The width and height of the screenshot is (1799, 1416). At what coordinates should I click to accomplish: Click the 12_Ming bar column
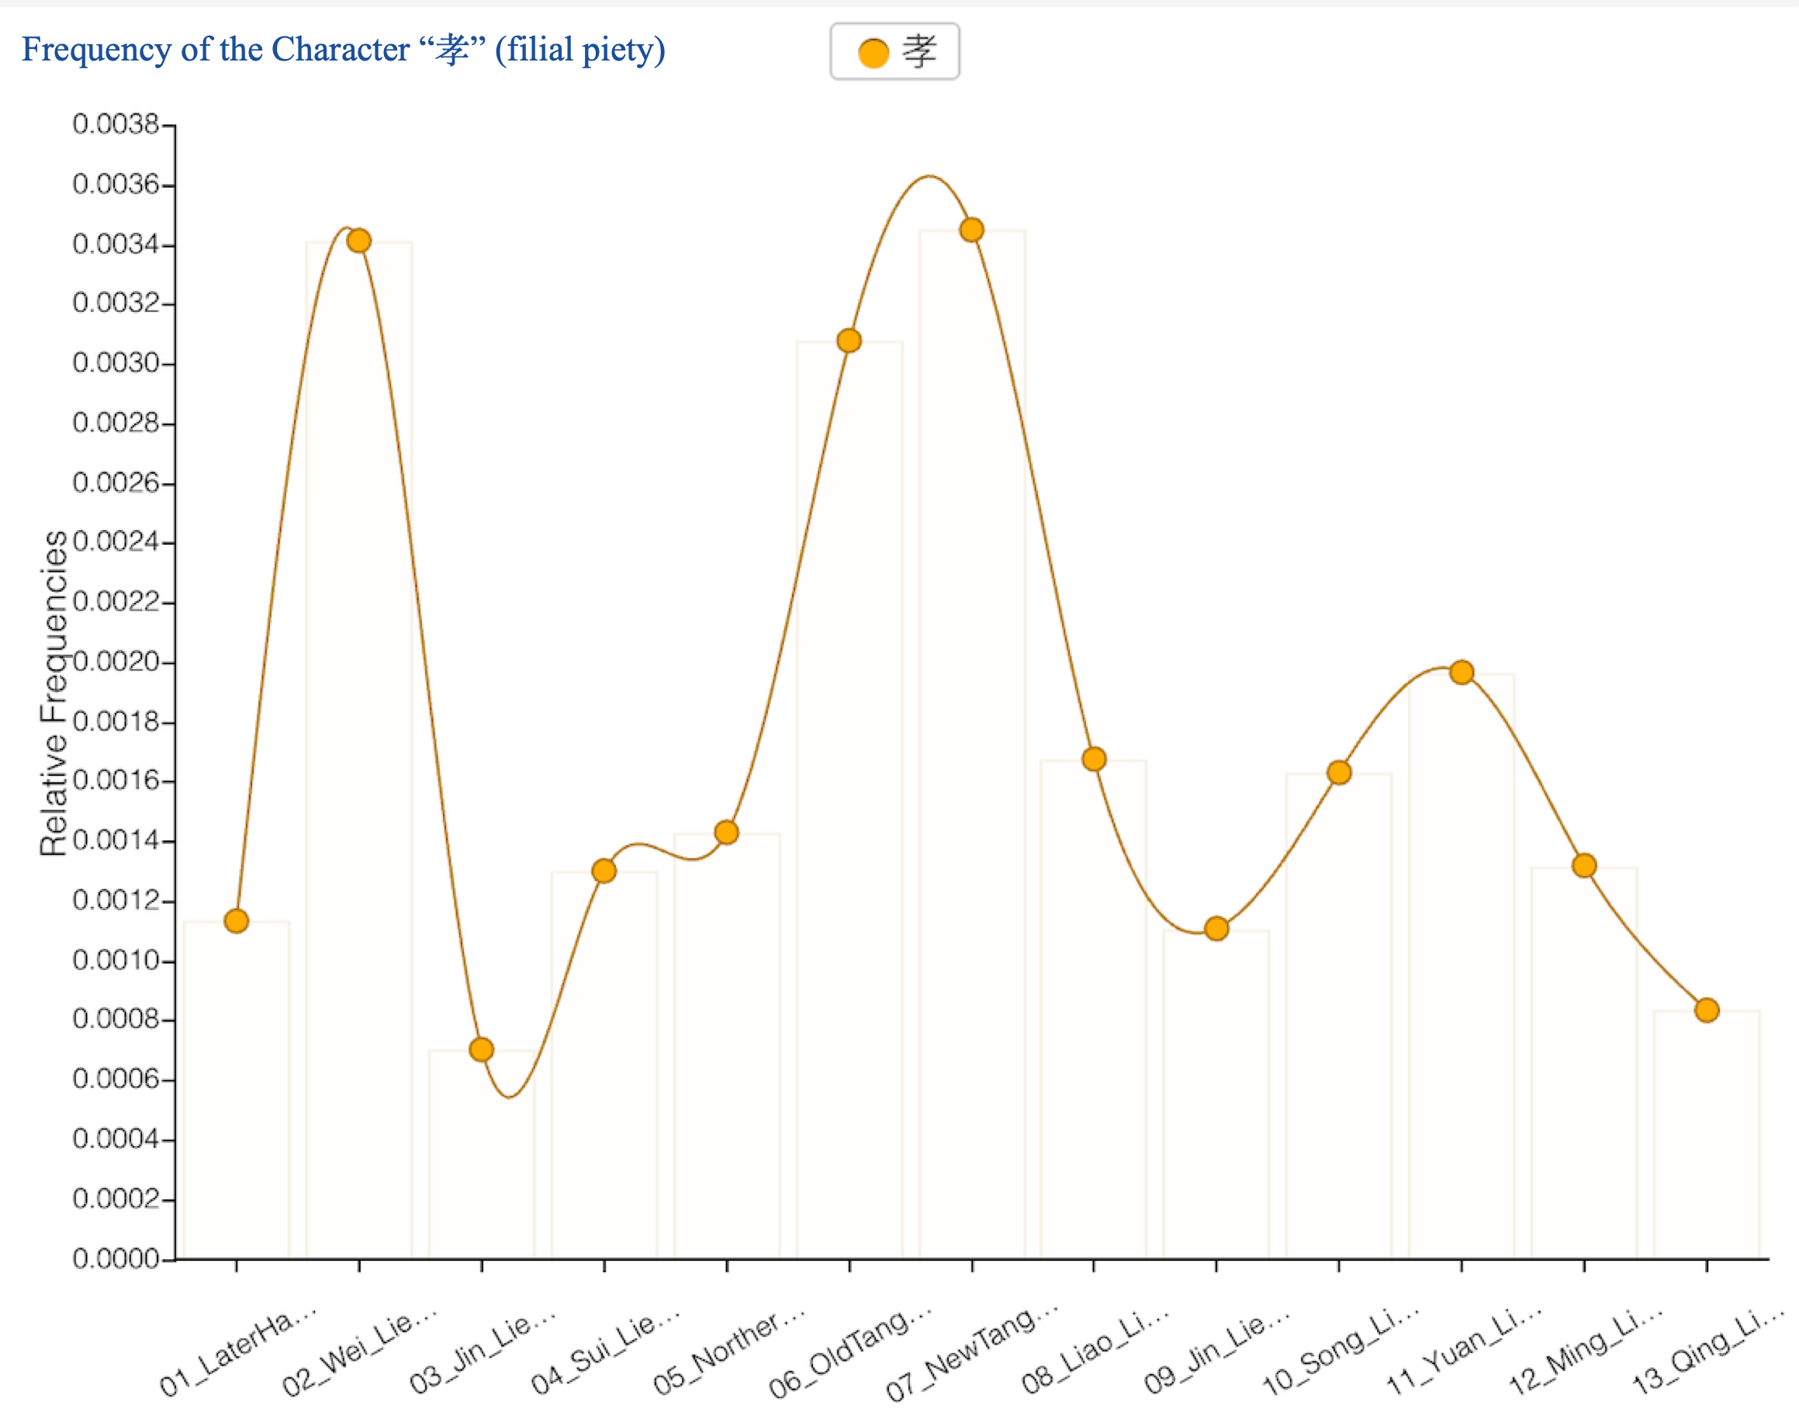[1583, 1078]
